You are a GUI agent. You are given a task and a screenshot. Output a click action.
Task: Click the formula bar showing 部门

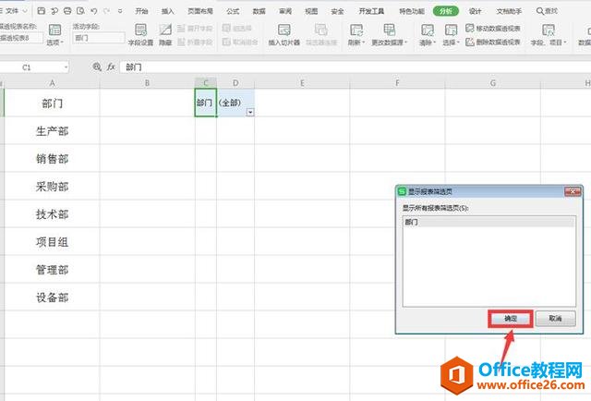pyautogui.click(x=355, y=67)
